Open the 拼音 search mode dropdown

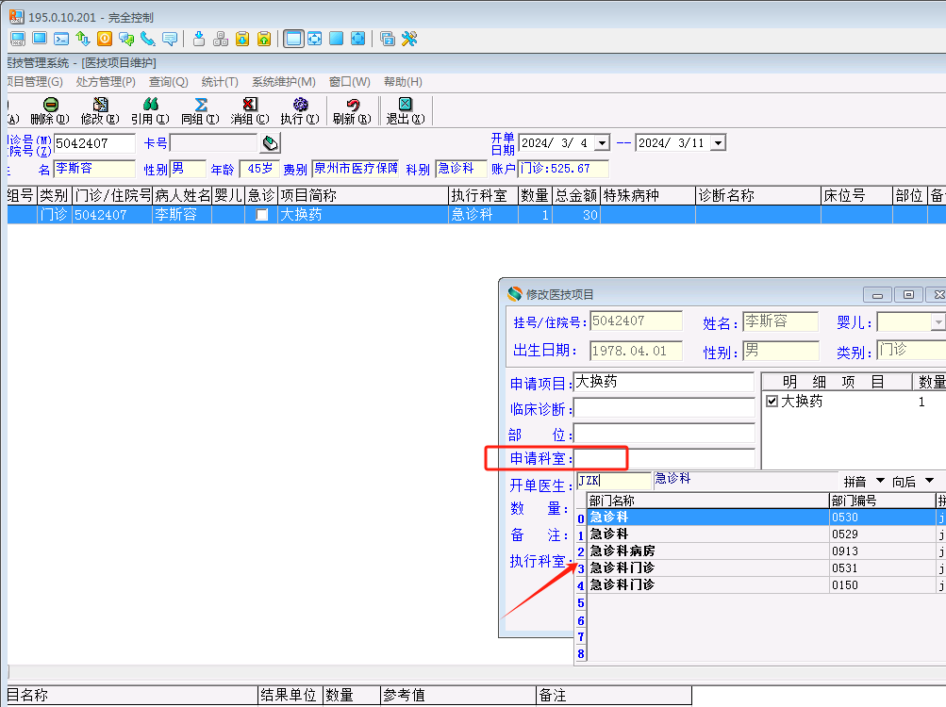coord(880,481)
